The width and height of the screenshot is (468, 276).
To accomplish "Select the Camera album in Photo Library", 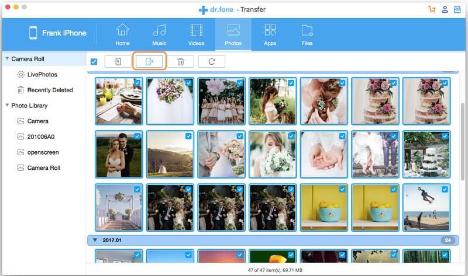I will pyautogui.click(x=38, y=121).
